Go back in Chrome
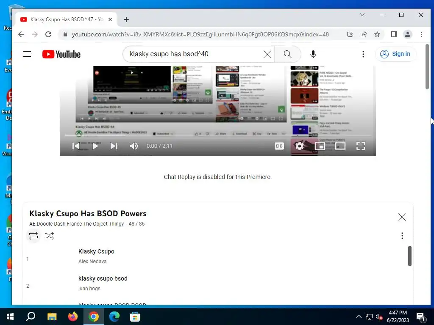Viewport: 434px width, 325px height. tap(21, 34)
